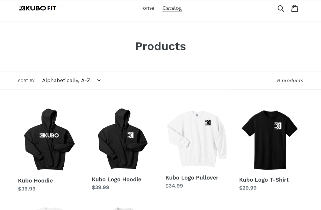Image resolution: width=321 pixels, height=210 pixels.
Task: Click the 6 products count text
Action: point(290,81)
